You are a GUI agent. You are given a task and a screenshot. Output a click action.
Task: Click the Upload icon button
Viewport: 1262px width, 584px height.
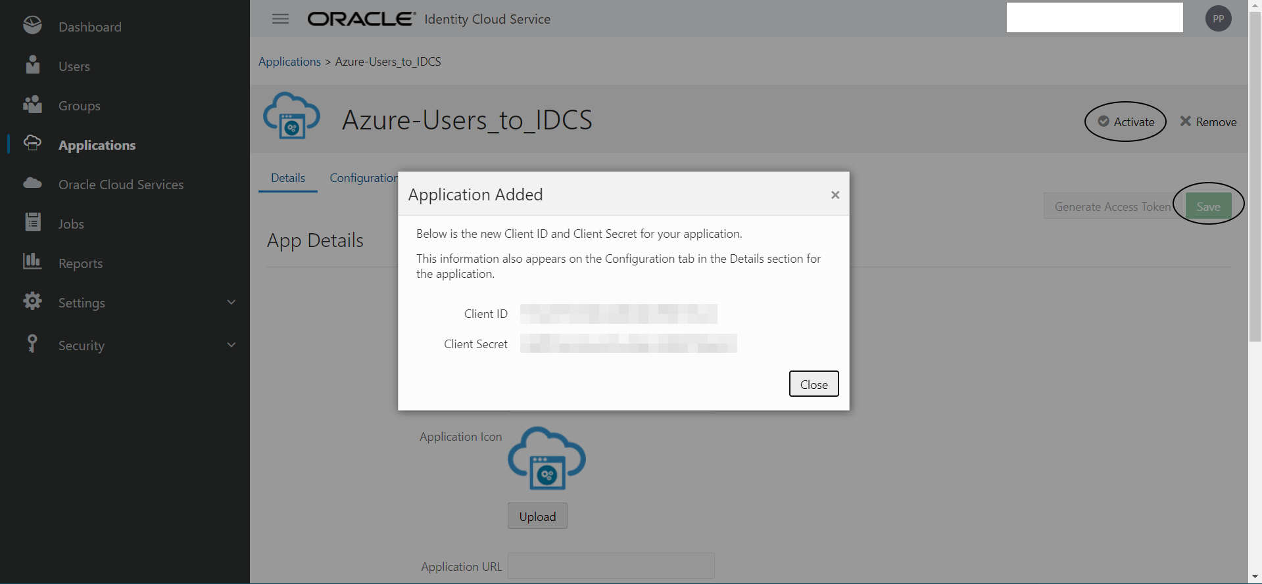coord(537,516)
